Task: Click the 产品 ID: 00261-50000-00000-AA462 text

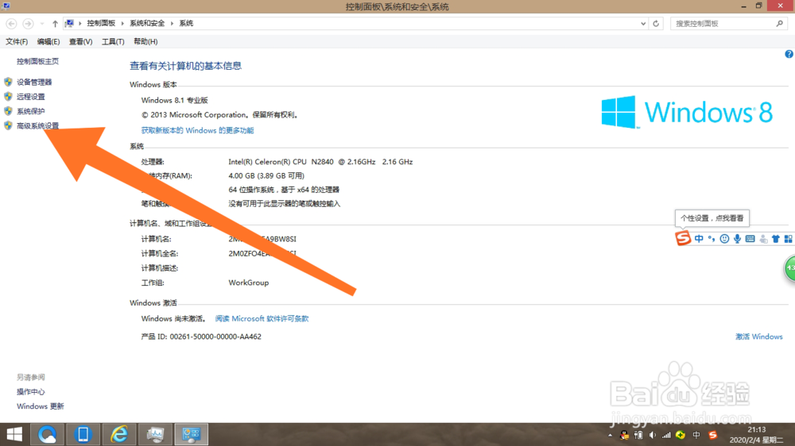Action: (x=201, y=336)
